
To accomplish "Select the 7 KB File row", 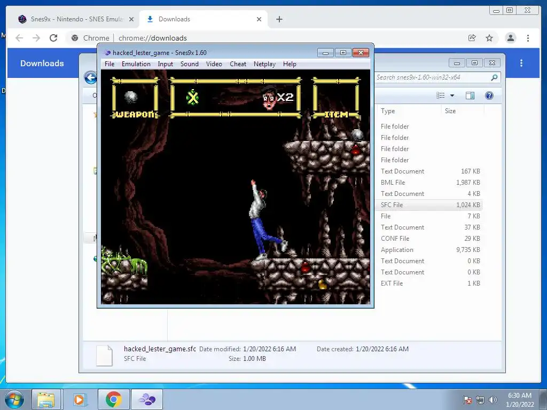I will 430,216.
